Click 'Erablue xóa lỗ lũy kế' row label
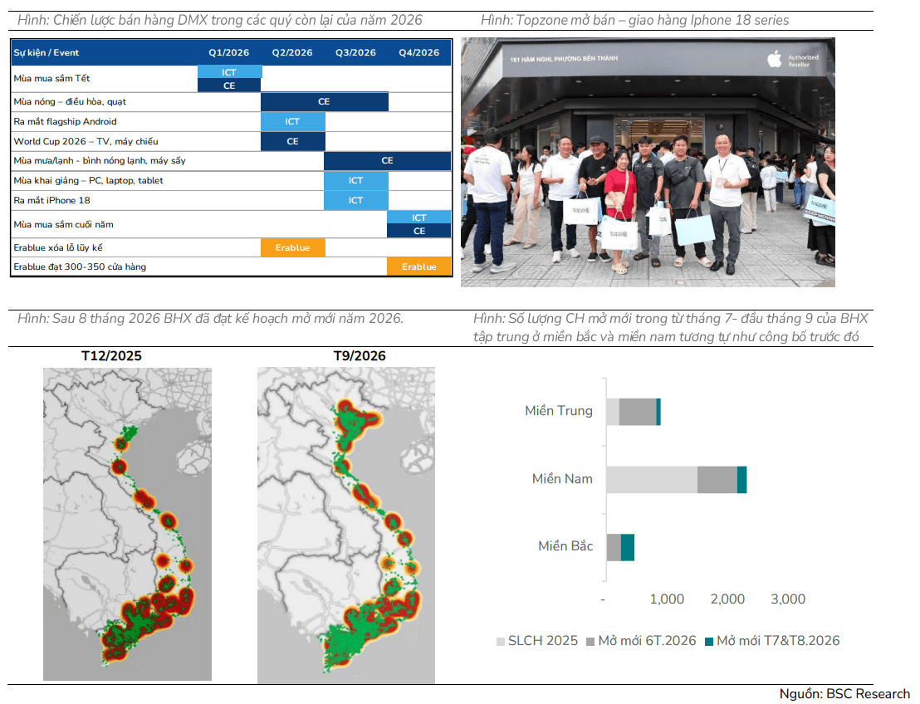Screen dimensions: 920x704 click(x=58, y=247)
